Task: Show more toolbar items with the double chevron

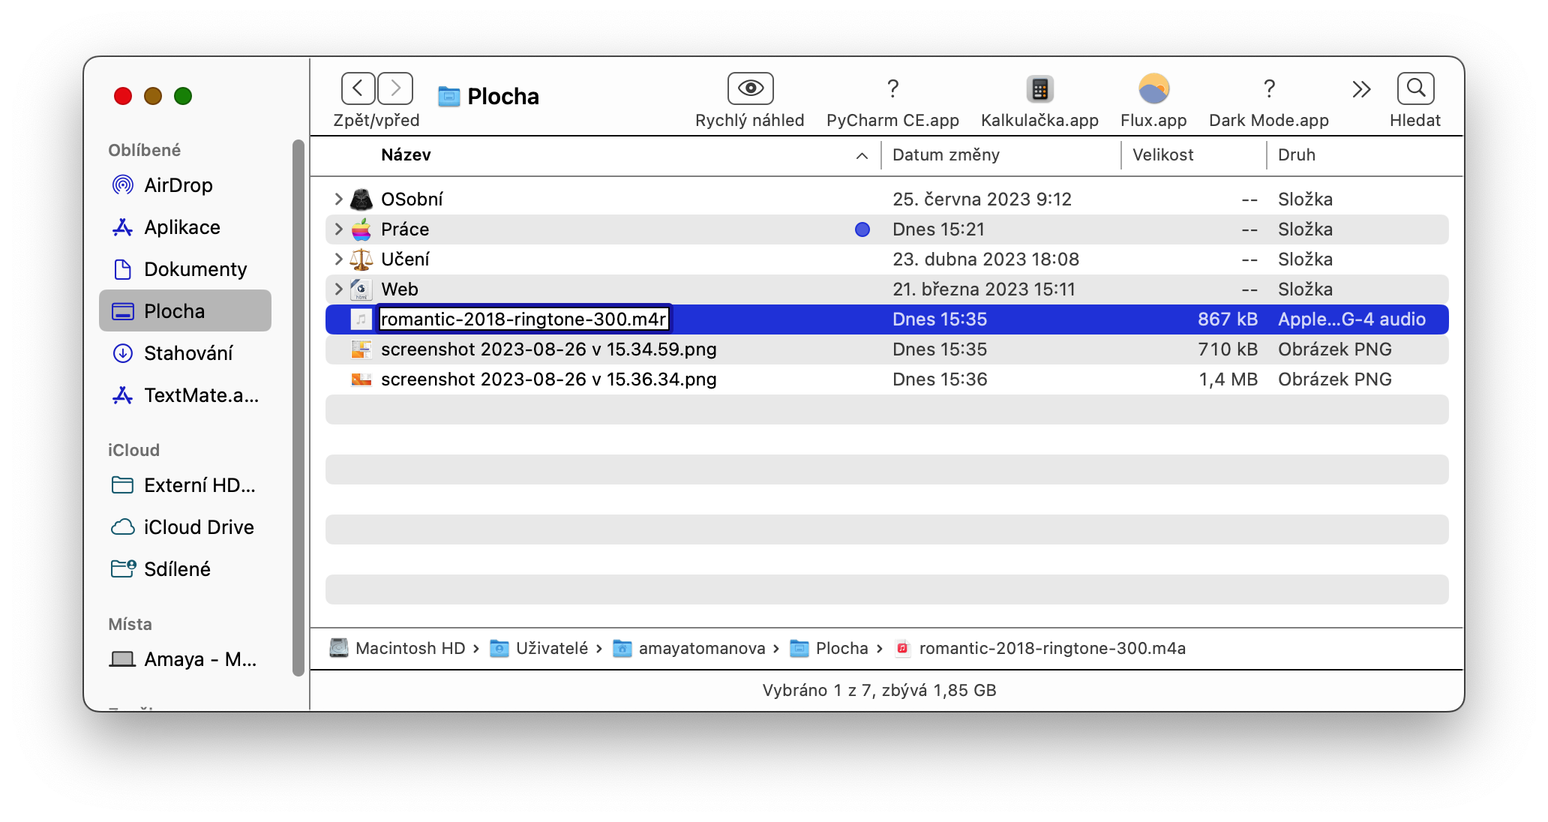Action: [1361, 89]
